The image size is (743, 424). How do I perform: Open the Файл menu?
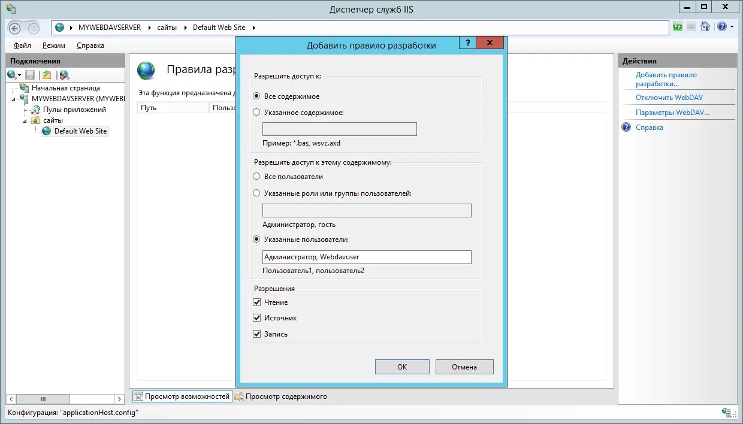(x=22, y=46)
